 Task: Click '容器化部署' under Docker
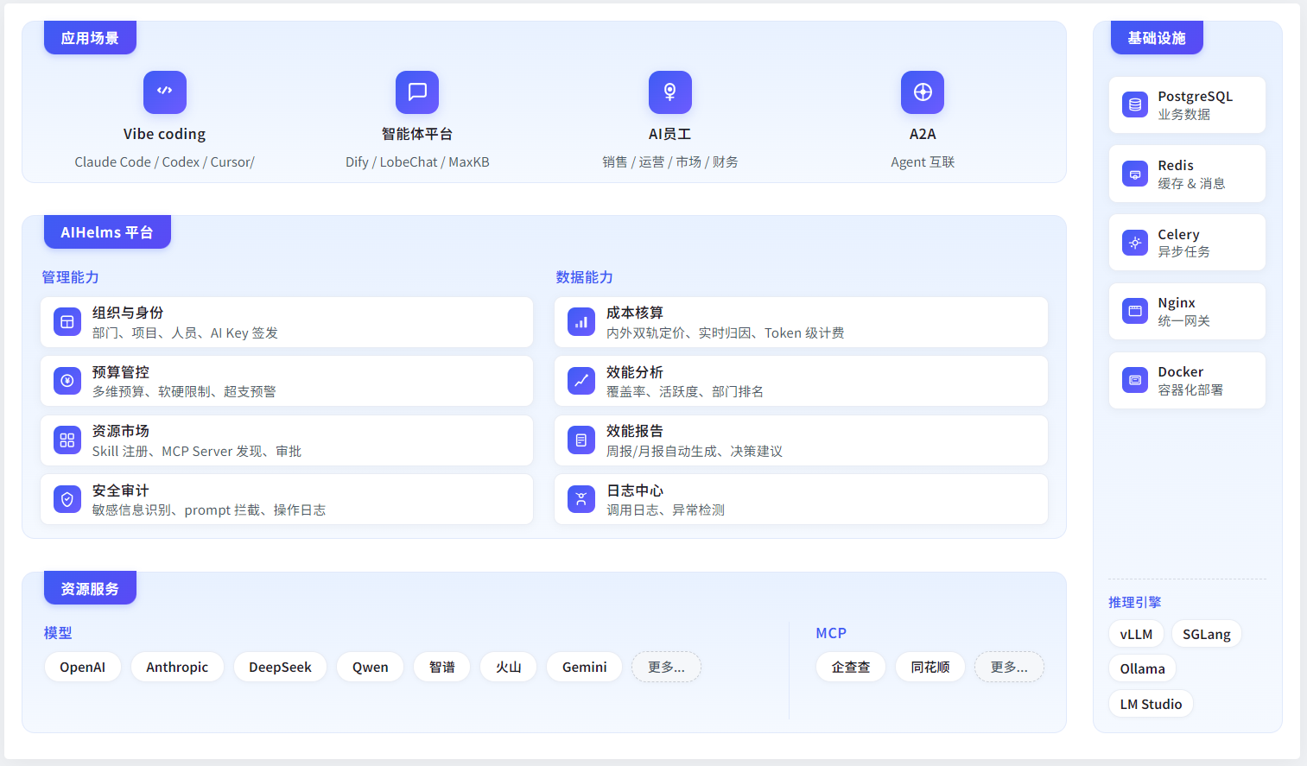coord(1190,389)
